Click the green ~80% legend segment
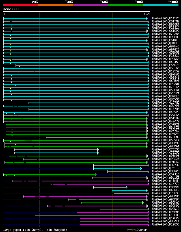 (x=126, y=5)
